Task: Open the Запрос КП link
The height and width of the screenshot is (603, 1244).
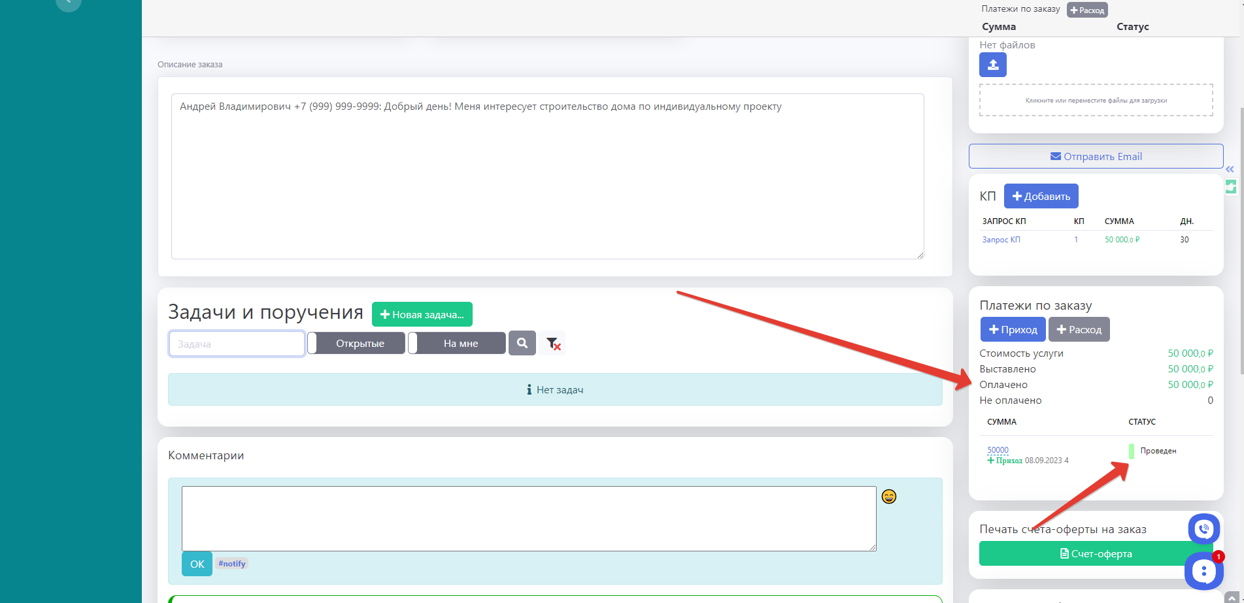Action: [1001, 240]
